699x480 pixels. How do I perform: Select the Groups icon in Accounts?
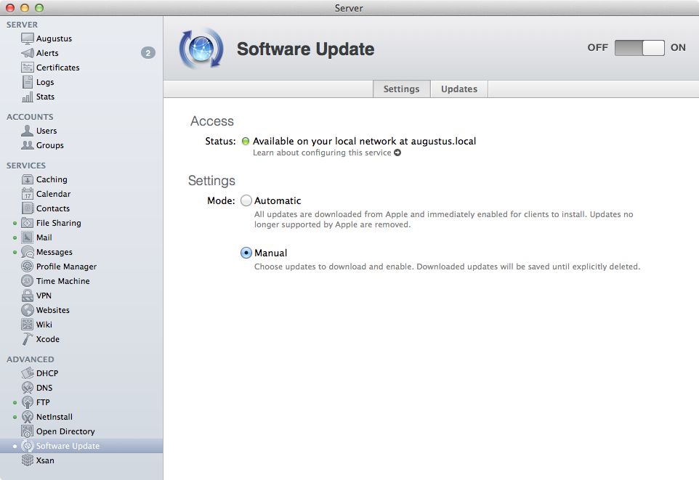click(x=27, y=145)
